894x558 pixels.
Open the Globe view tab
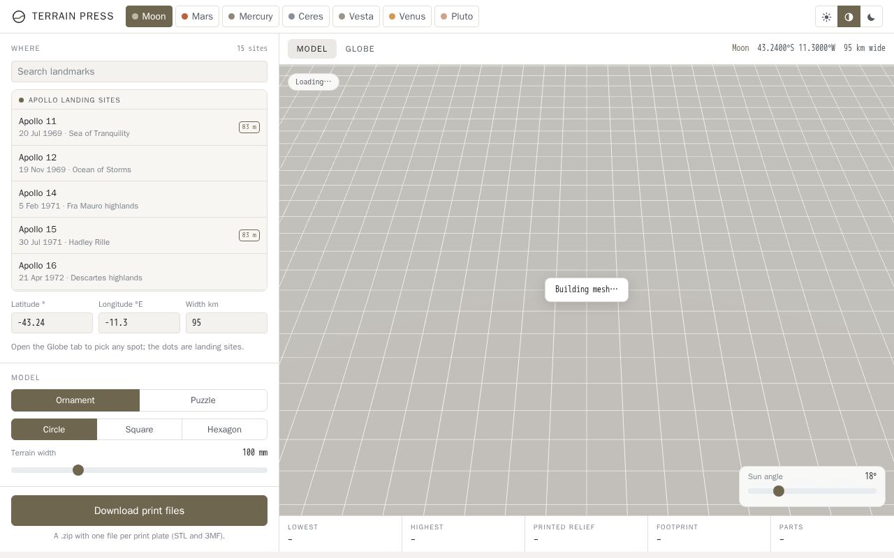pos(360,49)
